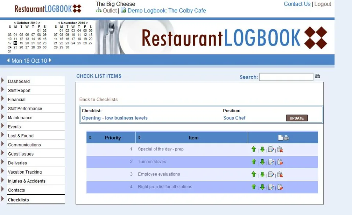
Task: Open Vacation Tracking section
Action: pyautogui.click(x=25, y=172)
